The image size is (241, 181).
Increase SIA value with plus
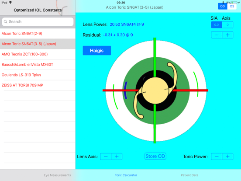[227, 35]
